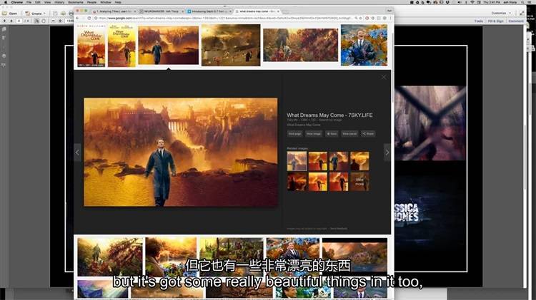The height and width of the screenshot is (300, 536).
Task: Open the Customize dropdown in Acrobat
Action: tap(501, 13)
